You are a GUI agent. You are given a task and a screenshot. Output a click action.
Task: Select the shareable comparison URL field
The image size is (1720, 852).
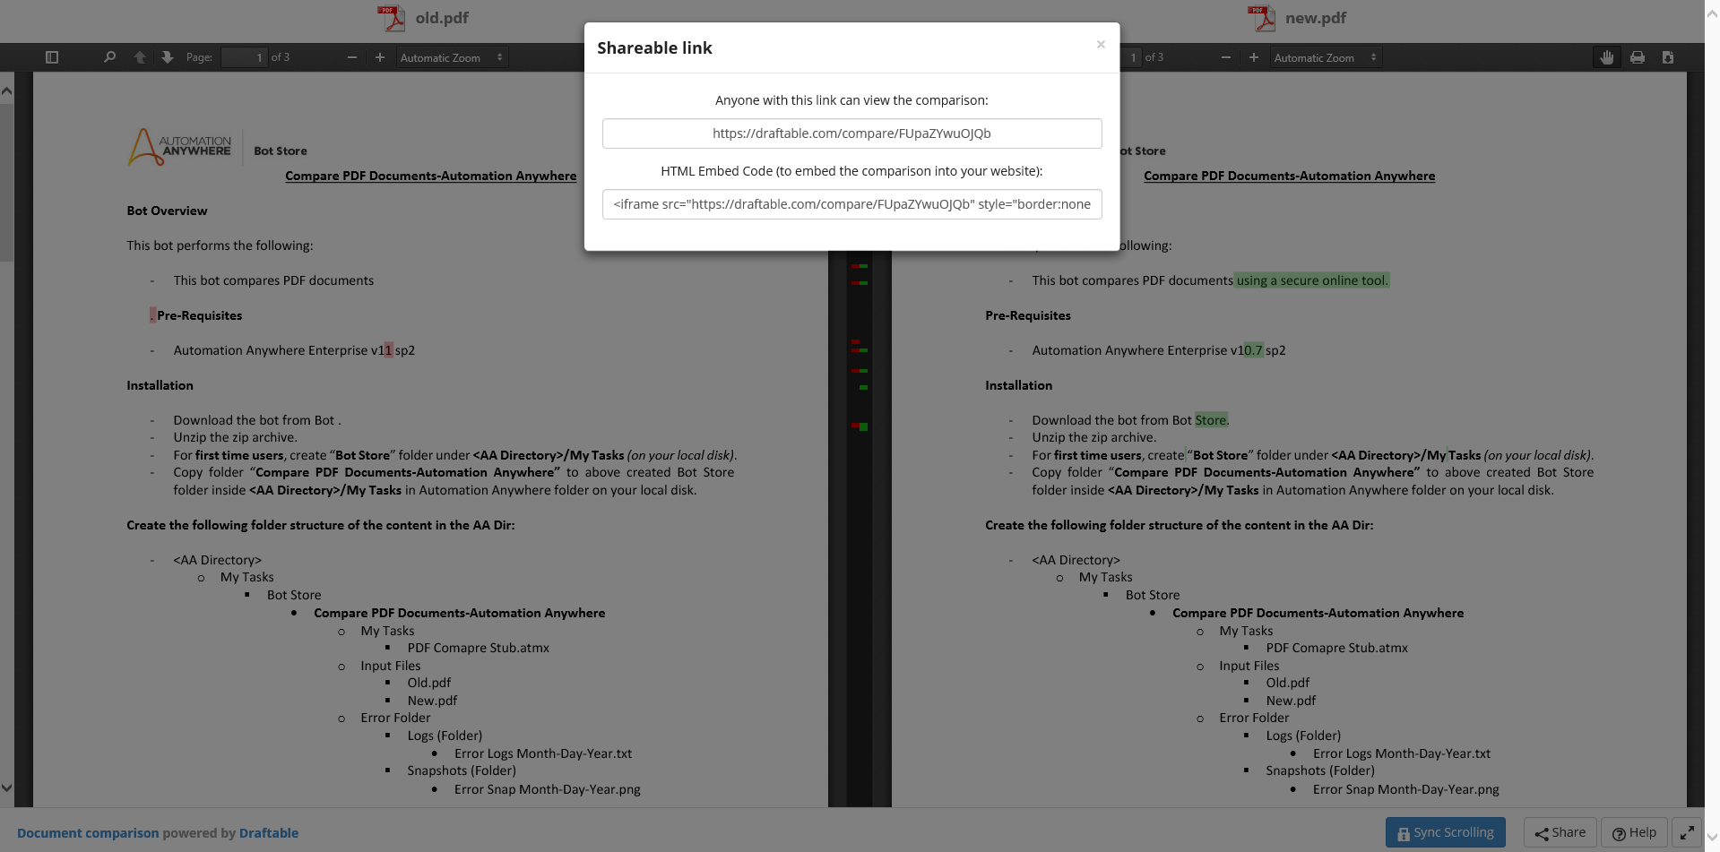(x=851, y=133)
